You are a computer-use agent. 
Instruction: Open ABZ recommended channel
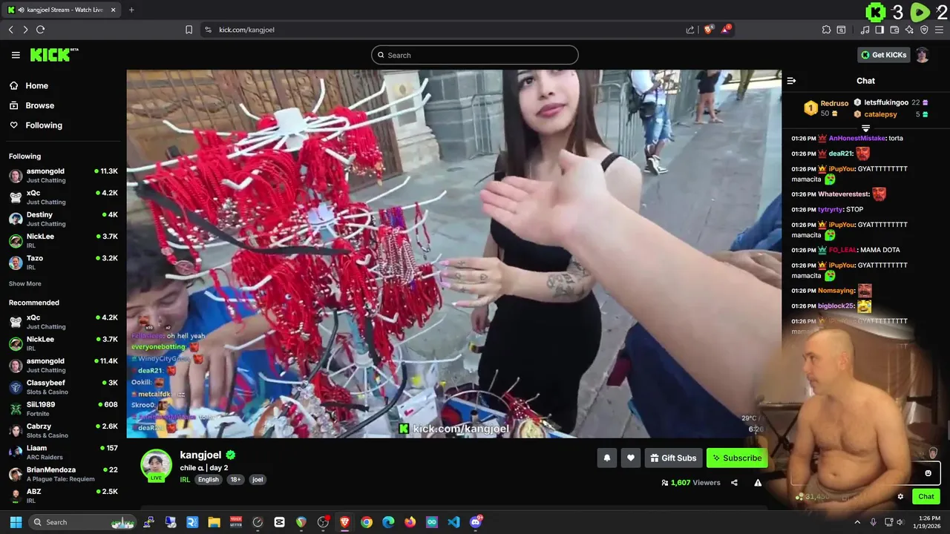point(63,495)
